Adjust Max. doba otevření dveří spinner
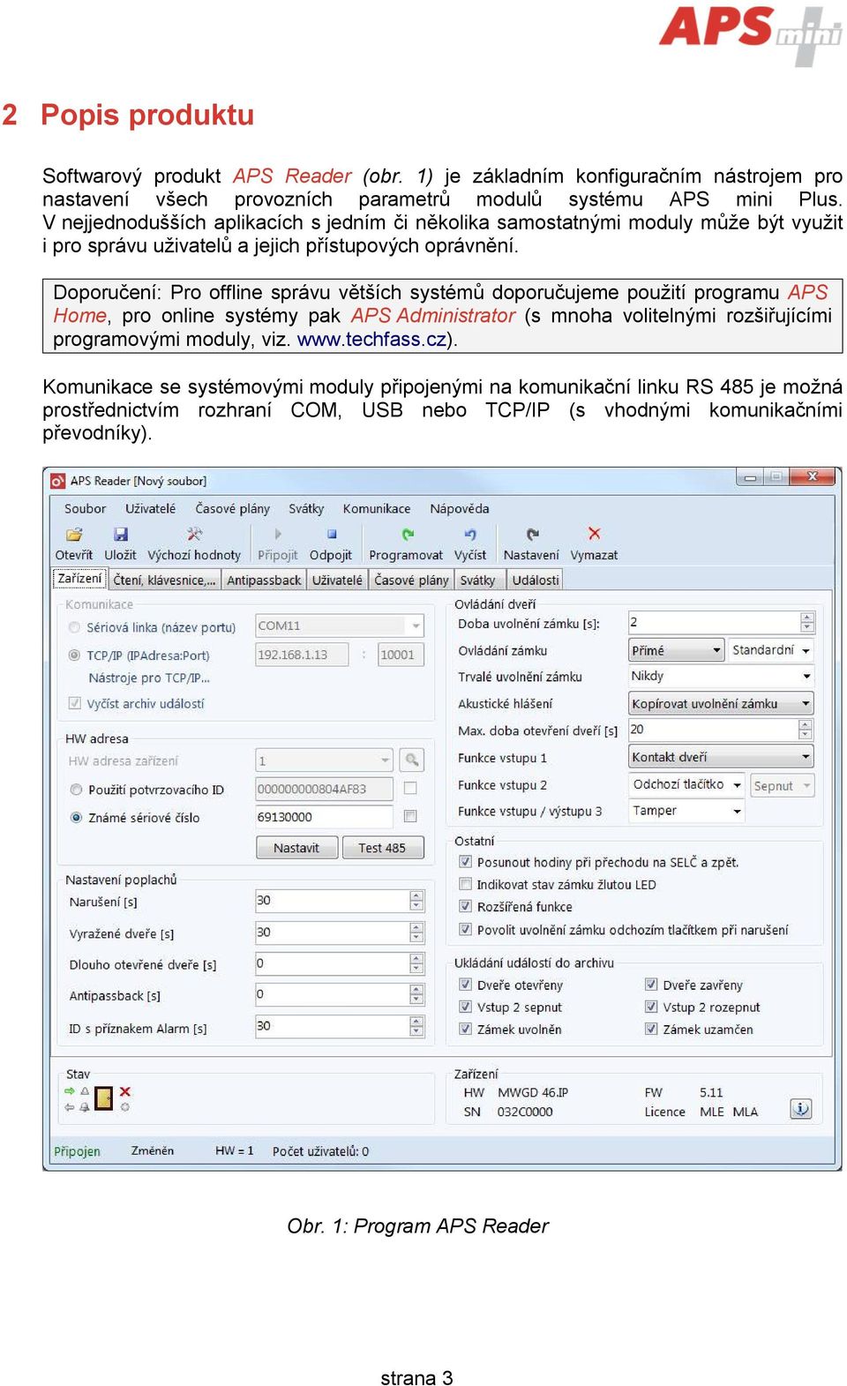The width and height of the screenshot is (847, 1386). point(806,730)
